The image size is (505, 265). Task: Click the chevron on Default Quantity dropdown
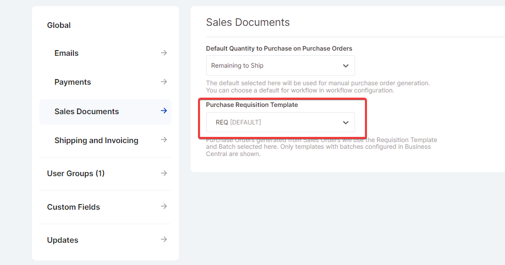pyautogui.click(x=345, y=66)
